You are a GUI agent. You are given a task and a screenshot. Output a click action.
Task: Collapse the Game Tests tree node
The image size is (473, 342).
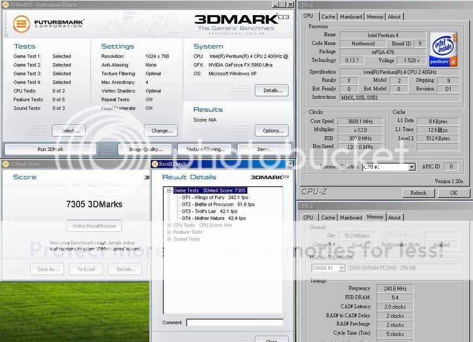(169, 191)
